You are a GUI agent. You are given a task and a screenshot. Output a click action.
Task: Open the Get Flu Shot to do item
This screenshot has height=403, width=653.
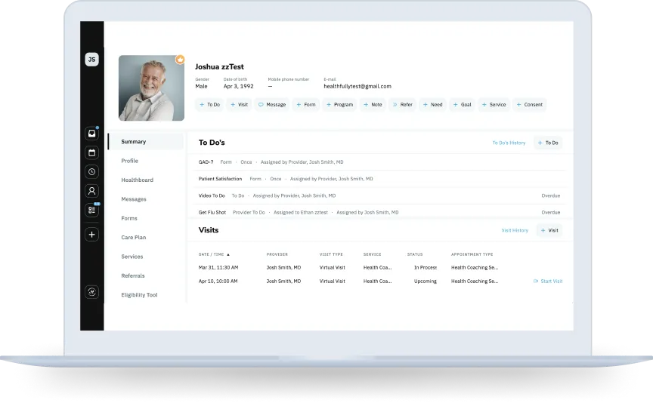tap(380, 212)
